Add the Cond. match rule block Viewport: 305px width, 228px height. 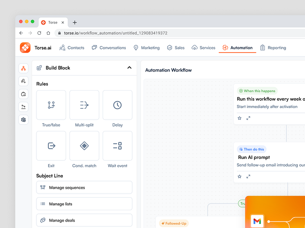tap(84, 146)
